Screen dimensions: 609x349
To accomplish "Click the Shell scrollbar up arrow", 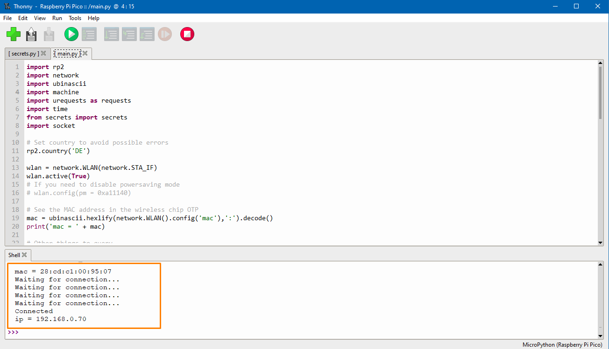I will pos(601,265).
